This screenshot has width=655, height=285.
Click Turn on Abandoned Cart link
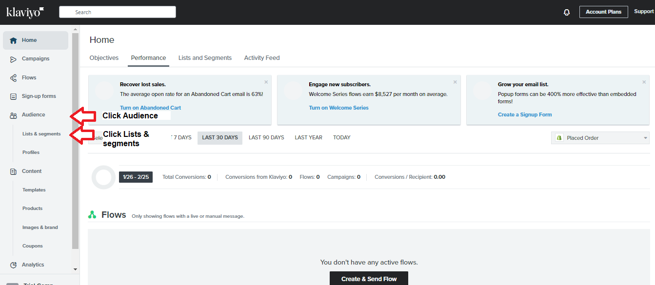click(150, 108)
